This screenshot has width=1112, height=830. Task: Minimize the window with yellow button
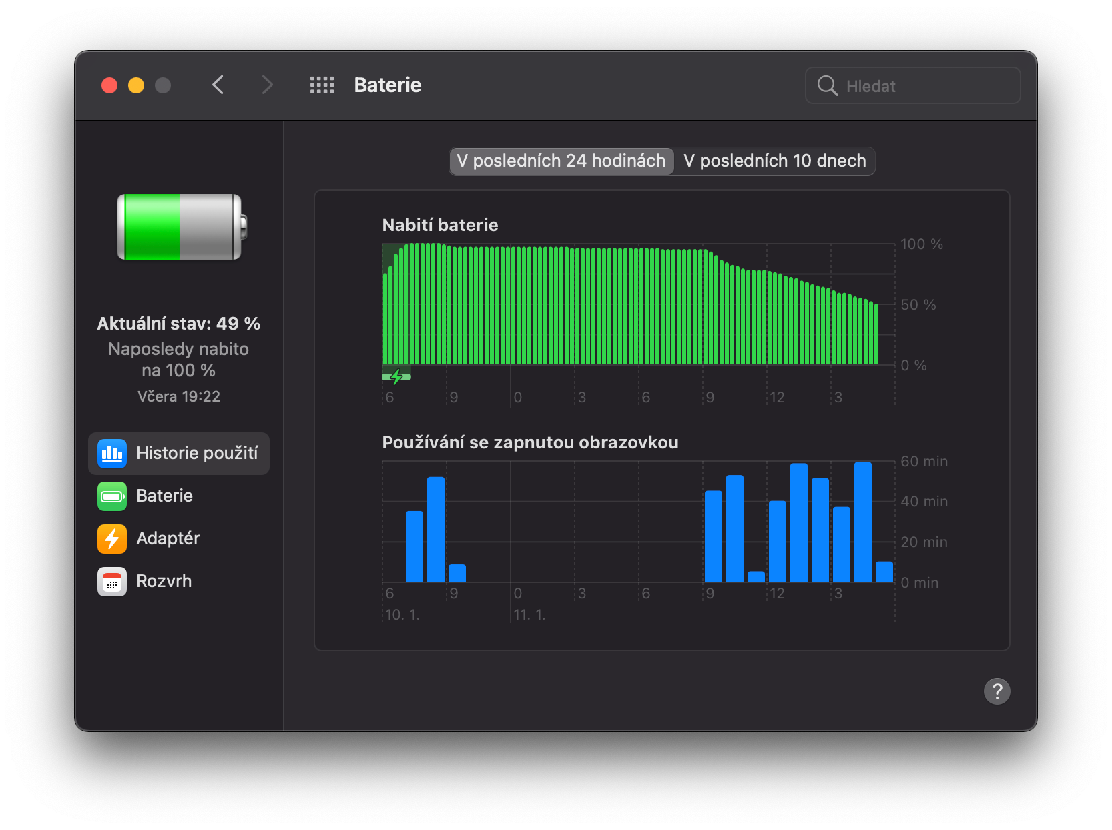point(136,85)
